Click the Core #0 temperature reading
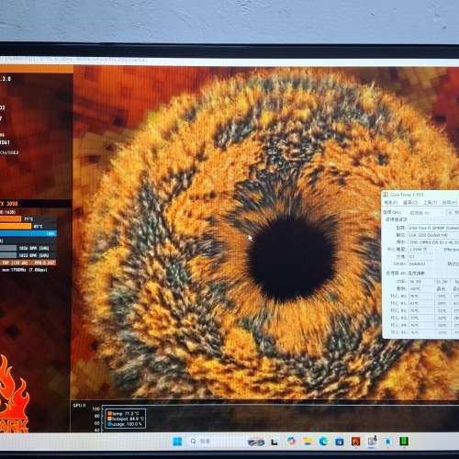Viewport: 459px width, 459px height. coord(421,297)
